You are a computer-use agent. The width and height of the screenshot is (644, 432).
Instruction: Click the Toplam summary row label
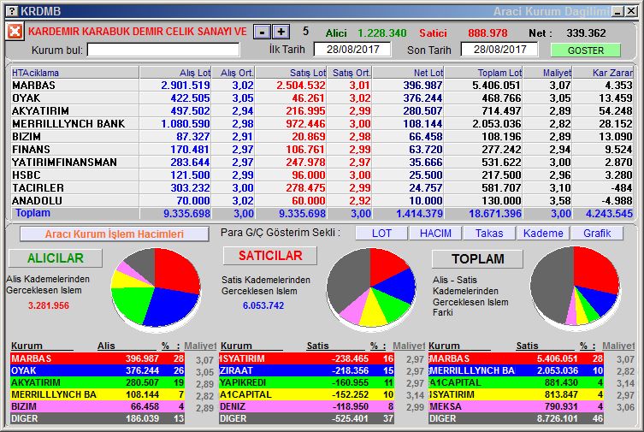tap(32, 213)
